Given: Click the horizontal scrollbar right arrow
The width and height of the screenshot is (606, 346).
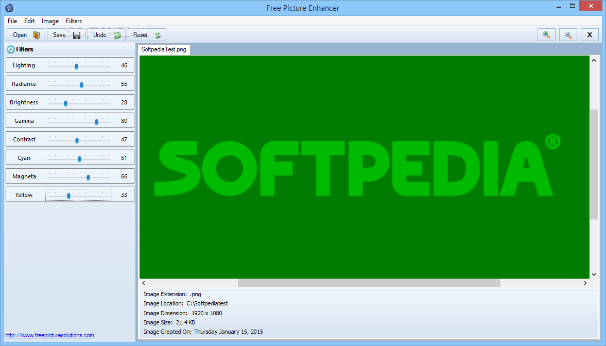Looking at the screenshot, I should click(x=585, y=283).
